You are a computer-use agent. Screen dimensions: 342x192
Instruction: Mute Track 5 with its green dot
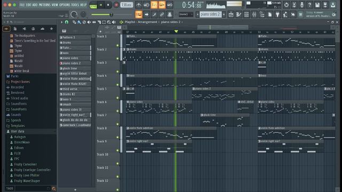(118, 98)
